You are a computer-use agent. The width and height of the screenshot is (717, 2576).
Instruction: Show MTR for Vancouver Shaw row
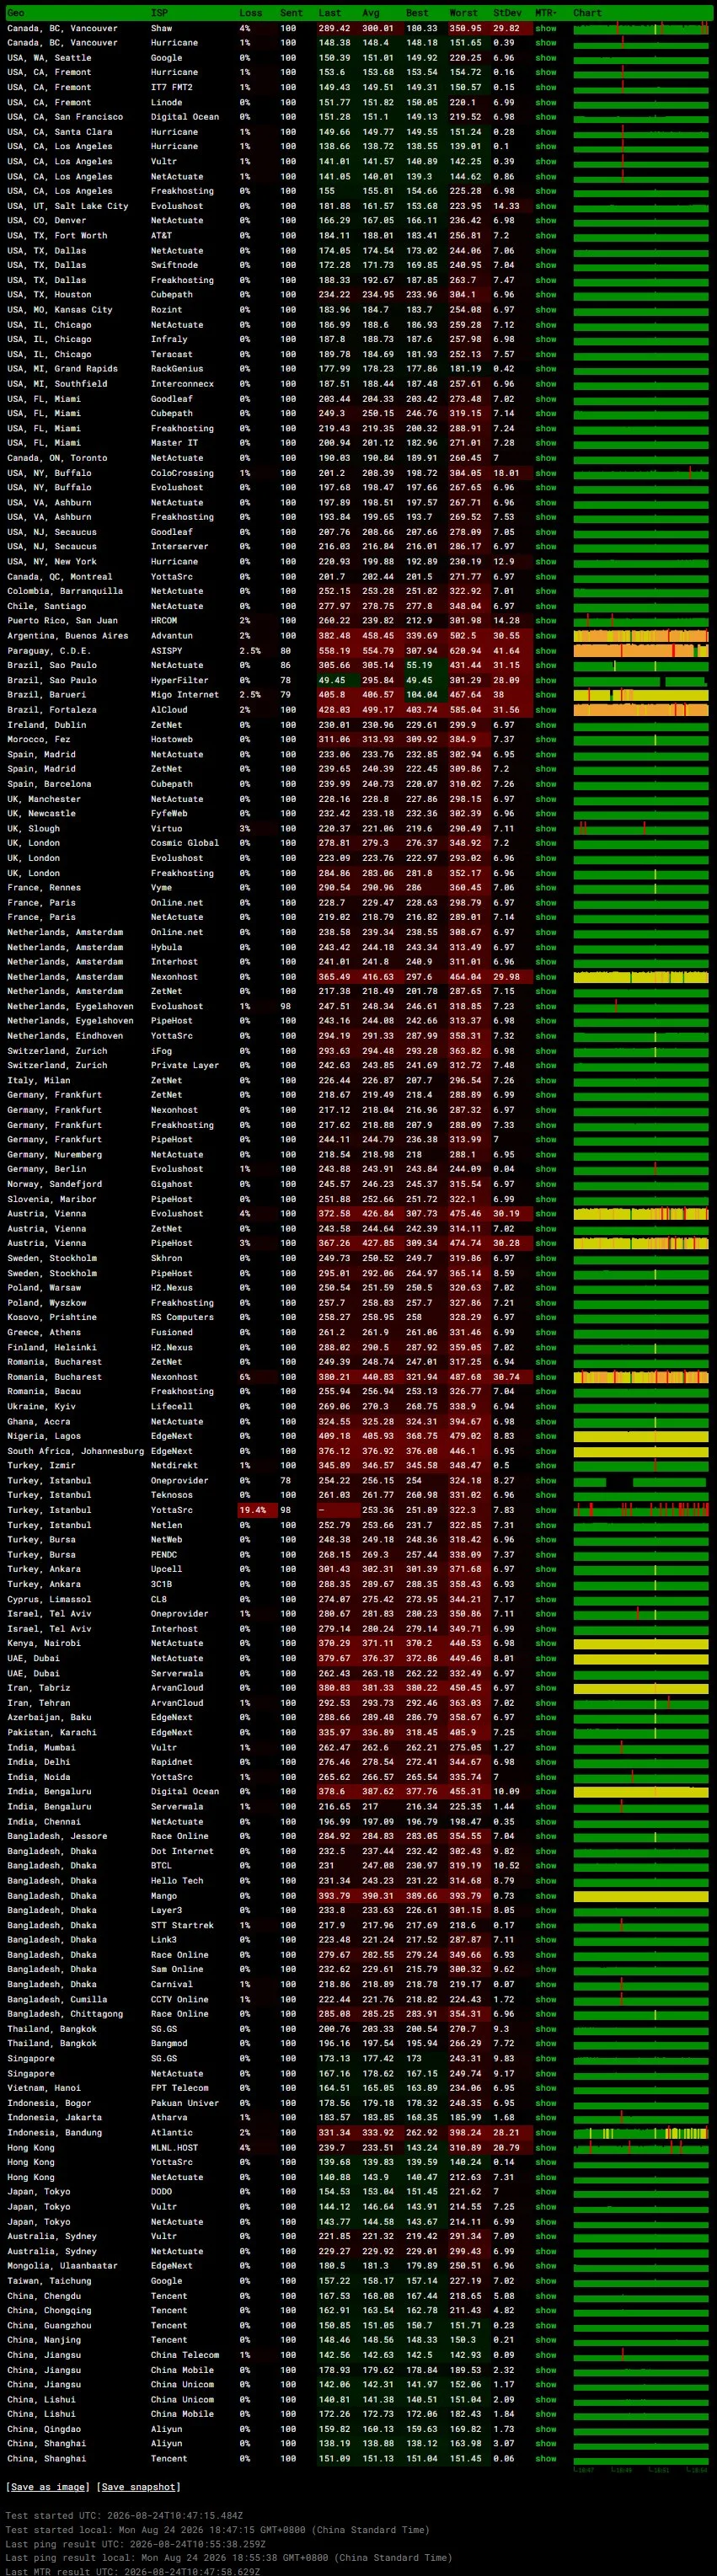click(545, 28)
